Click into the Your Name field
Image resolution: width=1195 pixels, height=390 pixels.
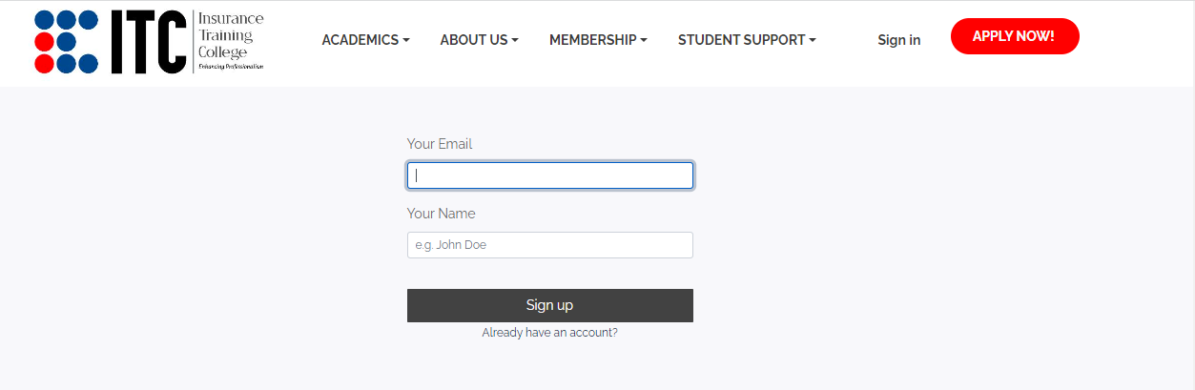(x=549, y=245)
